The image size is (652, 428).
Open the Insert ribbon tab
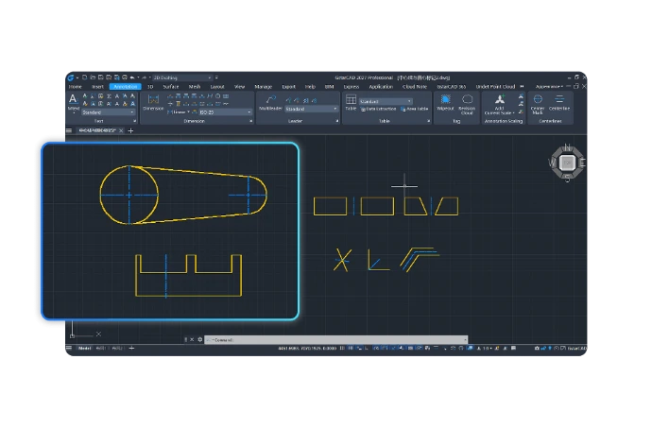tap(97, 87)
